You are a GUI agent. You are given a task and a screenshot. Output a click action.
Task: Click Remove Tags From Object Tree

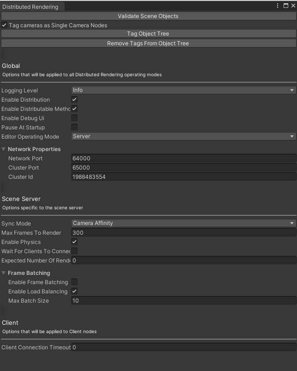[148, 43]
